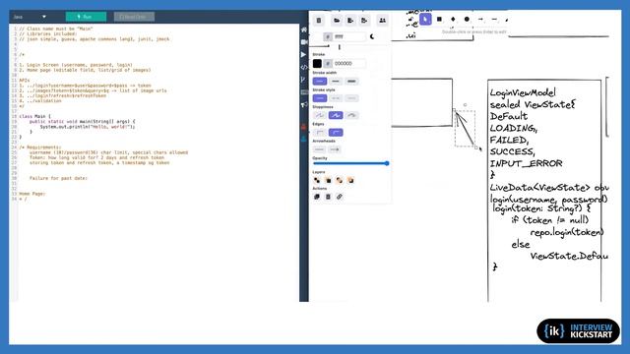This screenshot has height=354, width=630.
Task: Select the solid stroke style
Action: [320, 98]
